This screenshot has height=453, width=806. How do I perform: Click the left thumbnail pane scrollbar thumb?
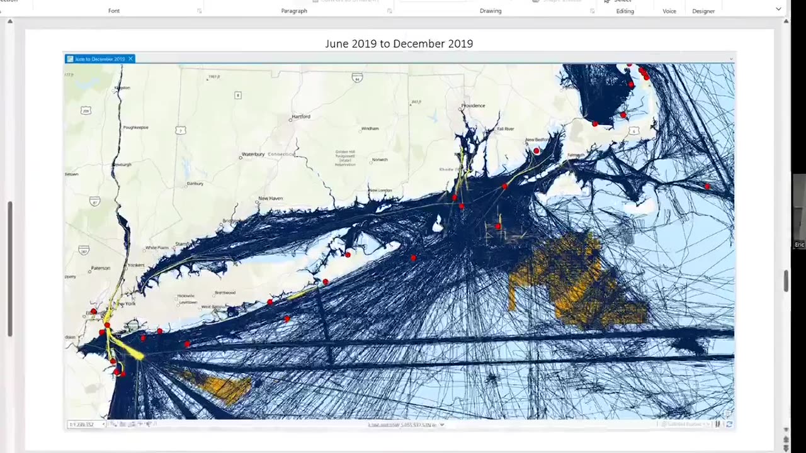(x=9, y=269)
